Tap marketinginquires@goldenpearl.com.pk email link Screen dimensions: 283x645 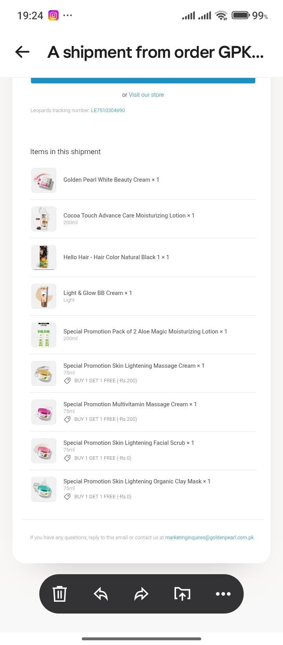[x=209, y=538]
